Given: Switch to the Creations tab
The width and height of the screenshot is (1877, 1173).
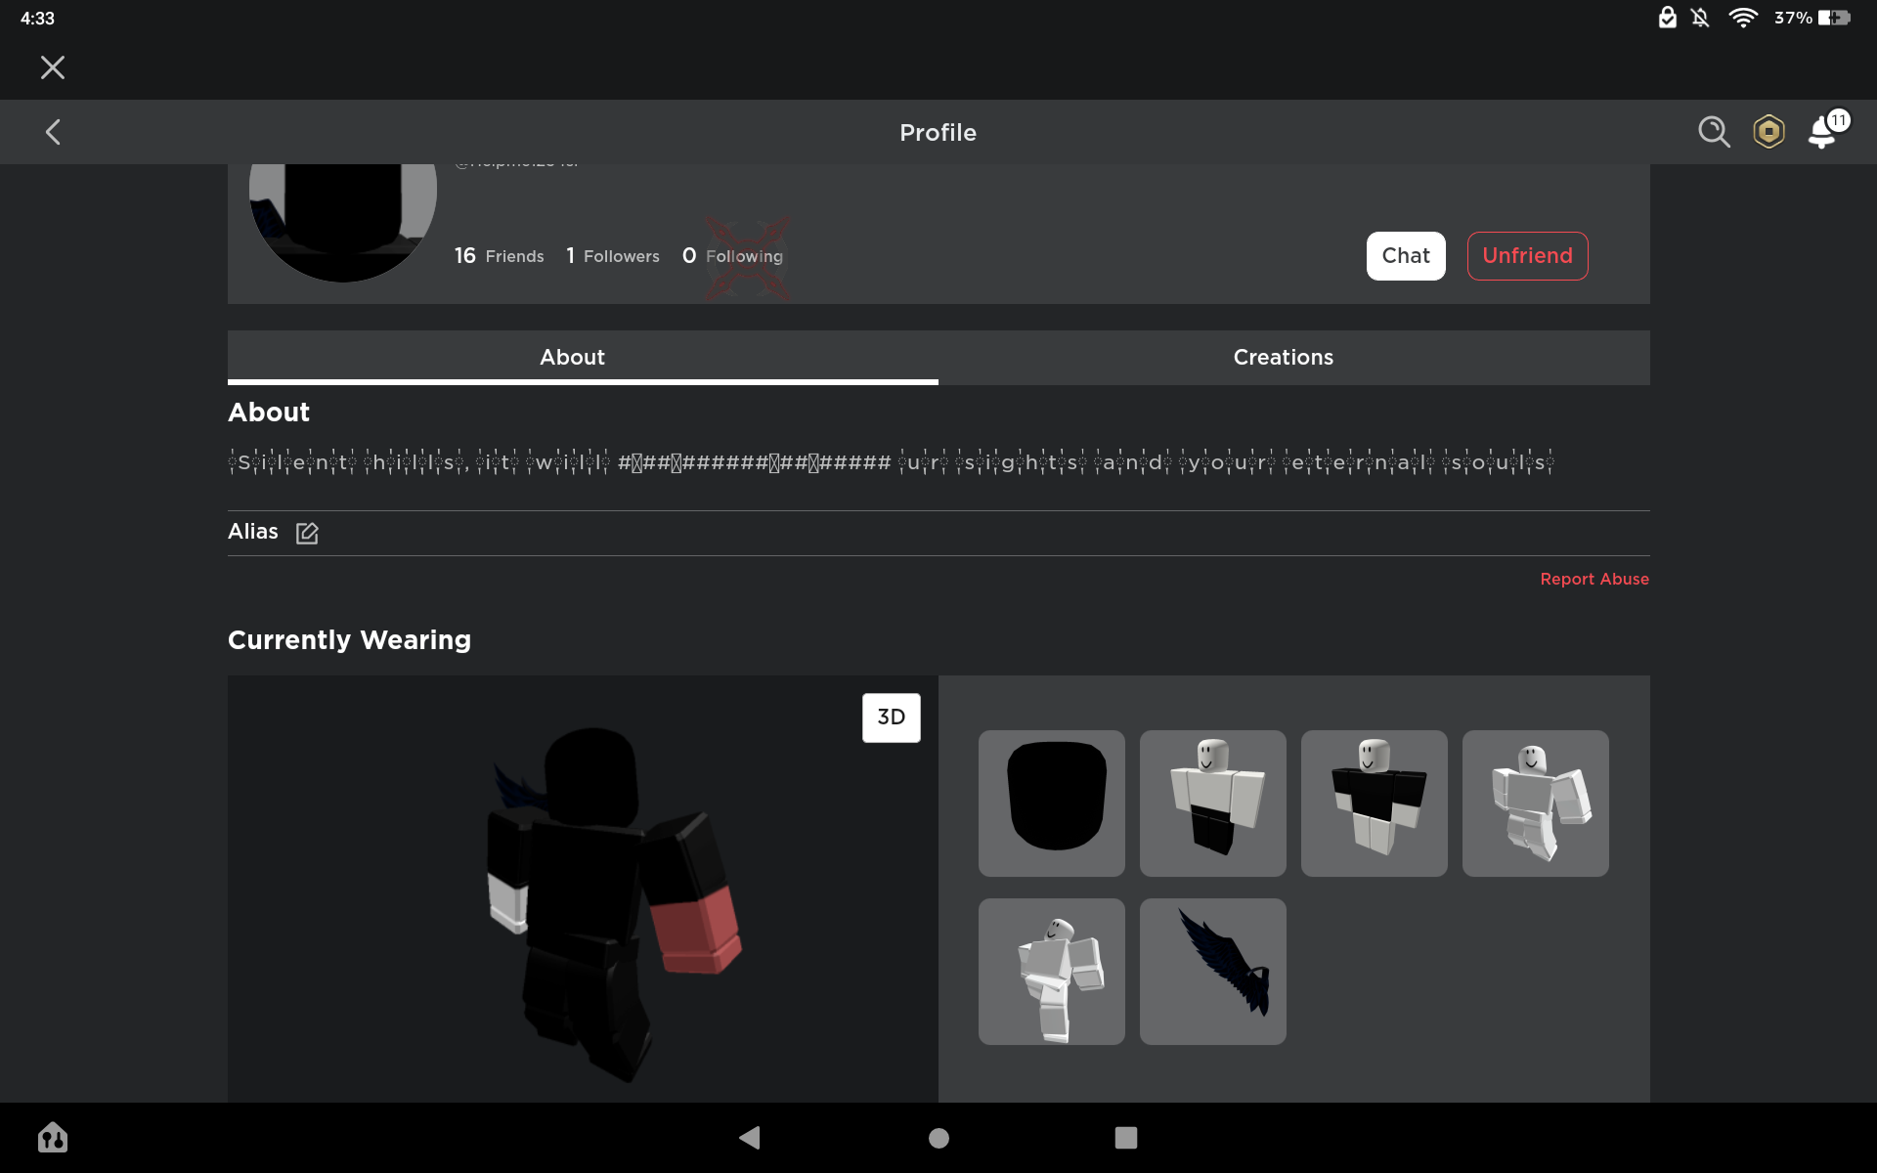Looking at the screenshot, I should pyautogui.click(x=1283, y=358).
